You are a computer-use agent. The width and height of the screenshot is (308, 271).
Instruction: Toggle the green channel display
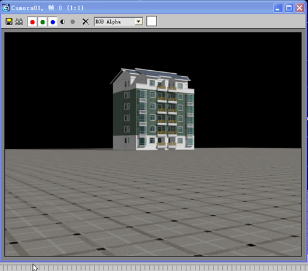click(x=43, y=22)
